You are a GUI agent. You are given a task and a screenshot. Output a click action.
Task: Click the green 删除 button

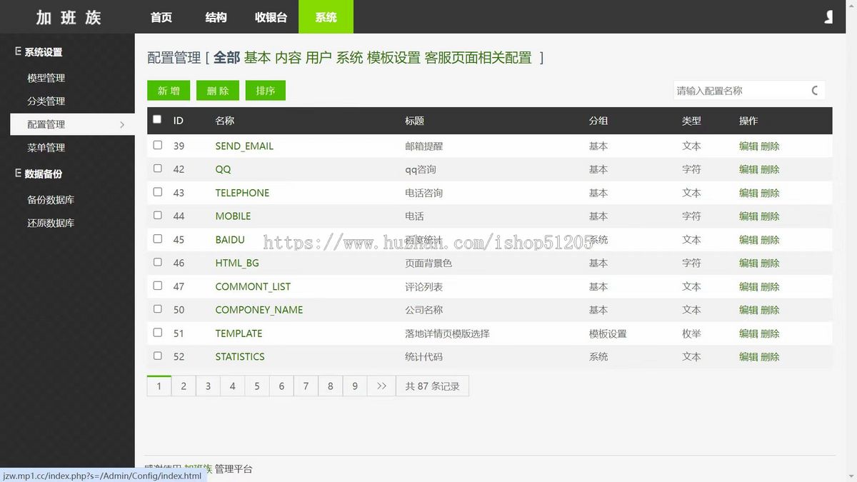(x=218, y=91)
